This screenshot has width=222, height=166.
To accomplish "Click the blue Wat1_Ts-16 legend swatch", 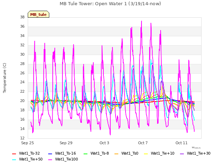I will click(x=50, y=154).
